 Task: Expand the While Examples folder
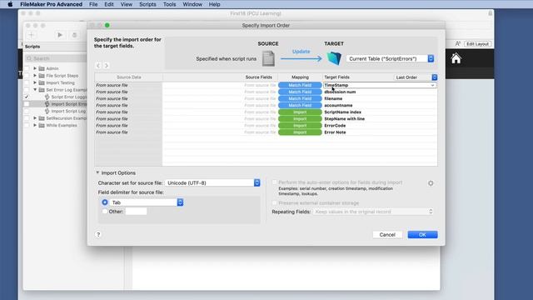(x=35, y=125)
